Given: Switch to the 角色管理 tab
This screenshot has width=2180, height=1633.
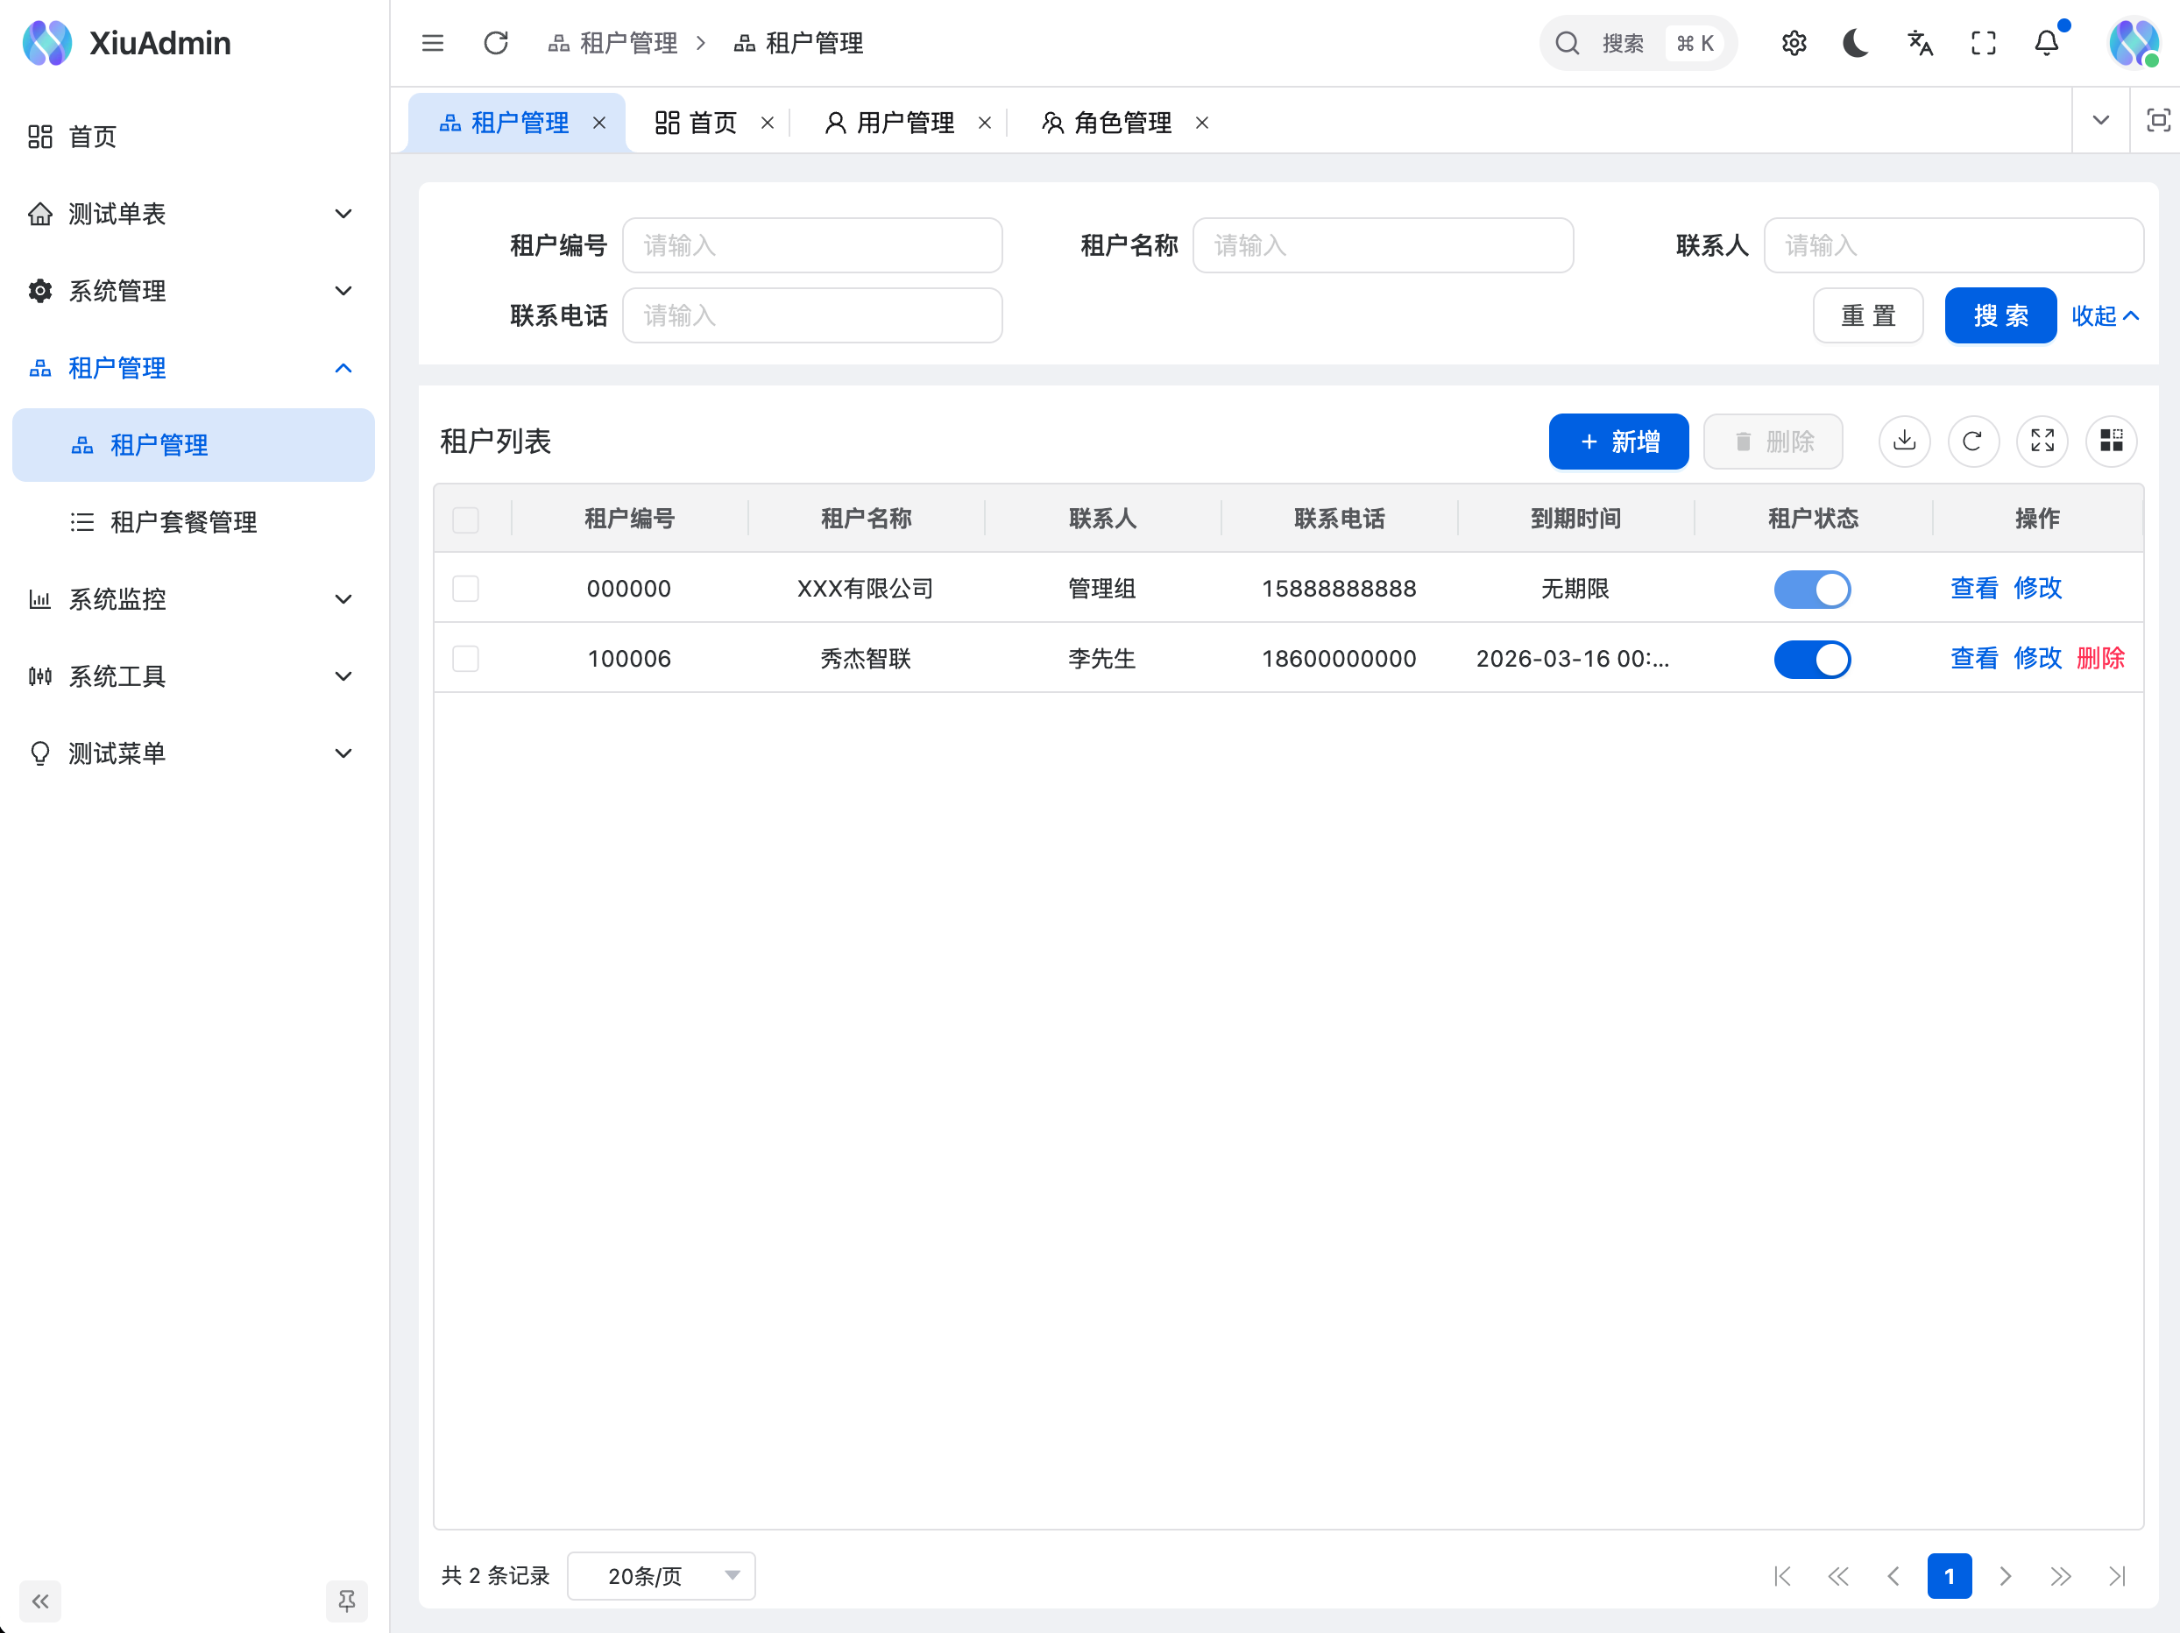Looking at the screenshot, I should 1122,122.
